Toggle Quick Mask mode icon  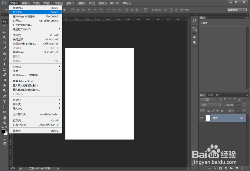click(x=4, y=138)
